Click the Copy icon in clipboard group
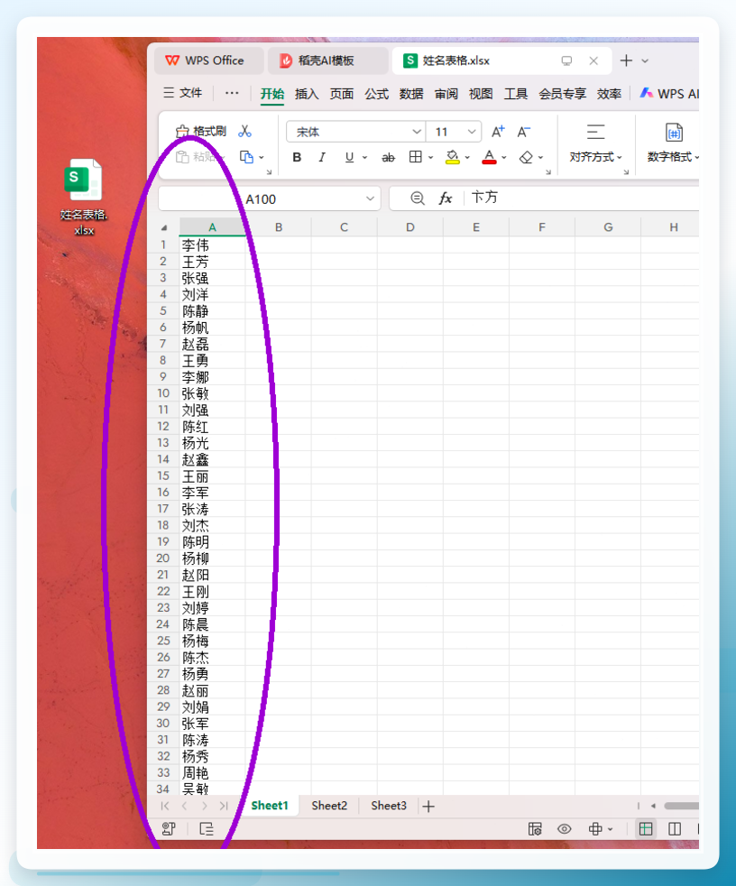Screen dimensions: 736x886 (x=246, y=157)
